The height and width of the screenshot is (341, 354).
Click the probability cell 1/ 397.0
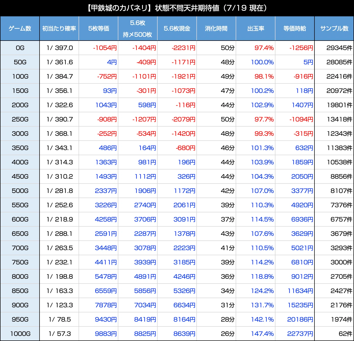[x=60, y=48]
